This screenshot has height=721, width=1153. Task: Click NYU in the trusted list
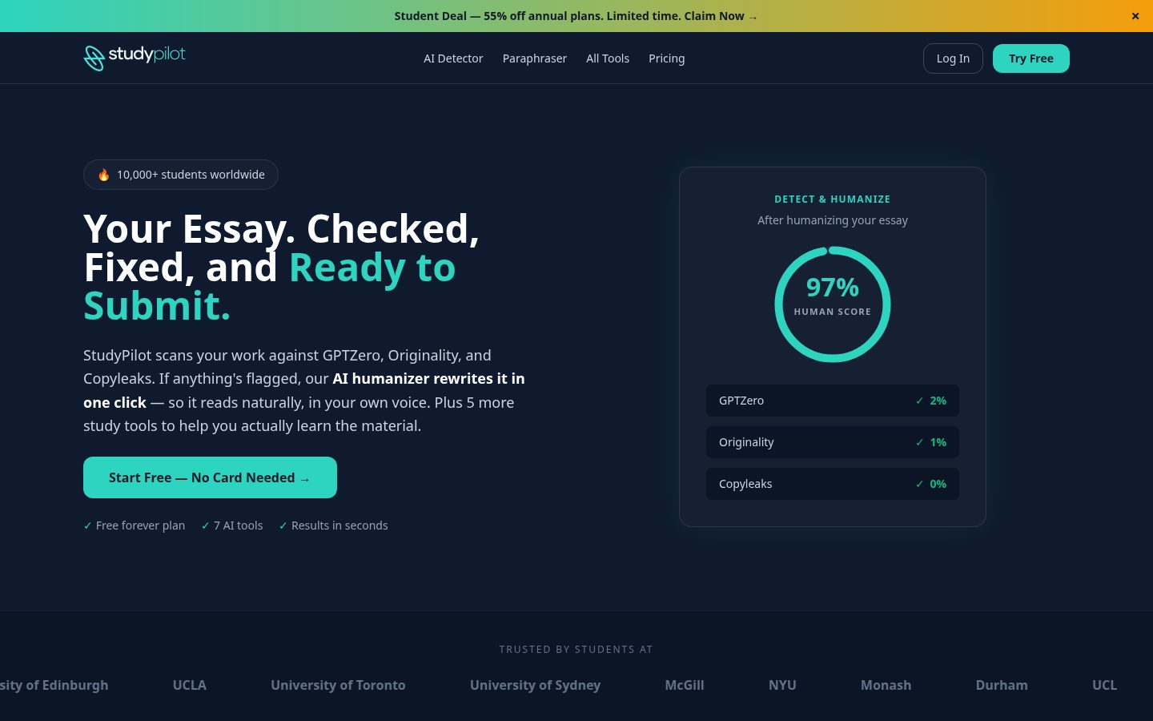(782, 685)
